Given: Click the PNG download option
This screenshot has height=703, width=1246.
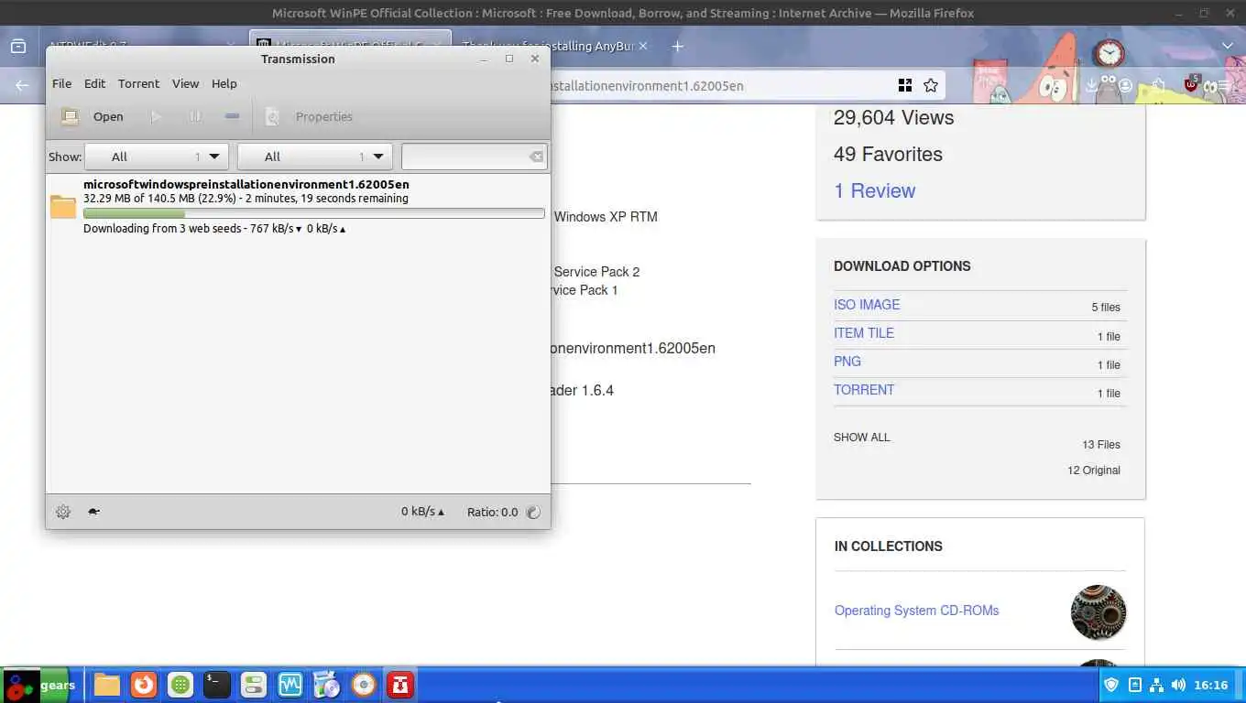Looking at the screenshot, I should point(847,362).
